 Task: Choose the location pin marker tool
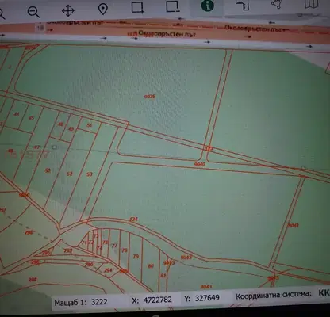(103, 9)
